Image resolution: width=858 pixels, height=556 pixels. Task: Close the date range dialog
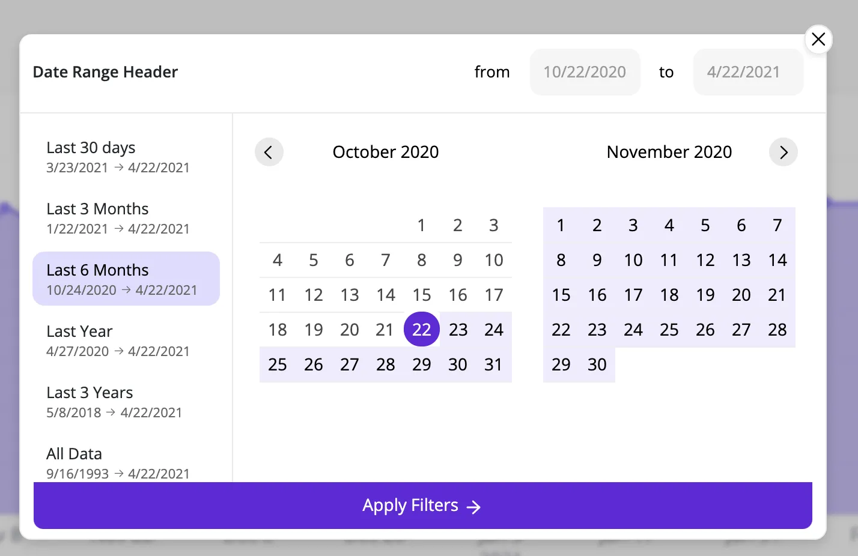818,39
